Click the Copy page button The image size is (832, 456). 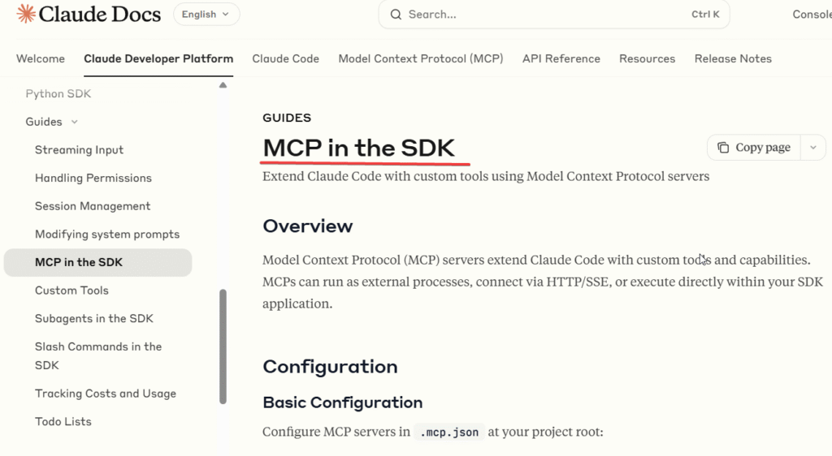point(755,148)
